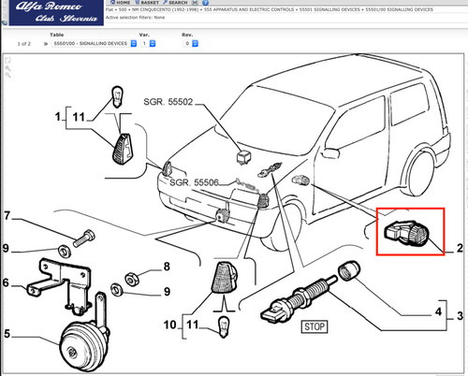468x376 pixels.
Task: Click the Alfa Romeo Club Slovenia logo
Action: [x=56, y=12]
